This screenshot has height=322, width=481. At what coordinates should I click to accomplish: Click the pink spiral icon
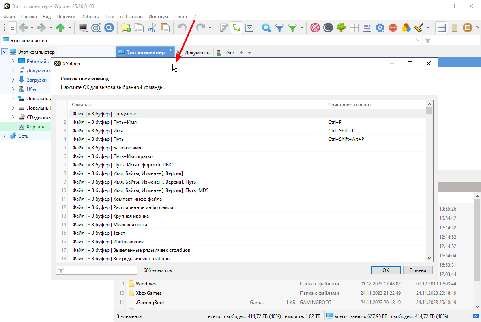315,28
